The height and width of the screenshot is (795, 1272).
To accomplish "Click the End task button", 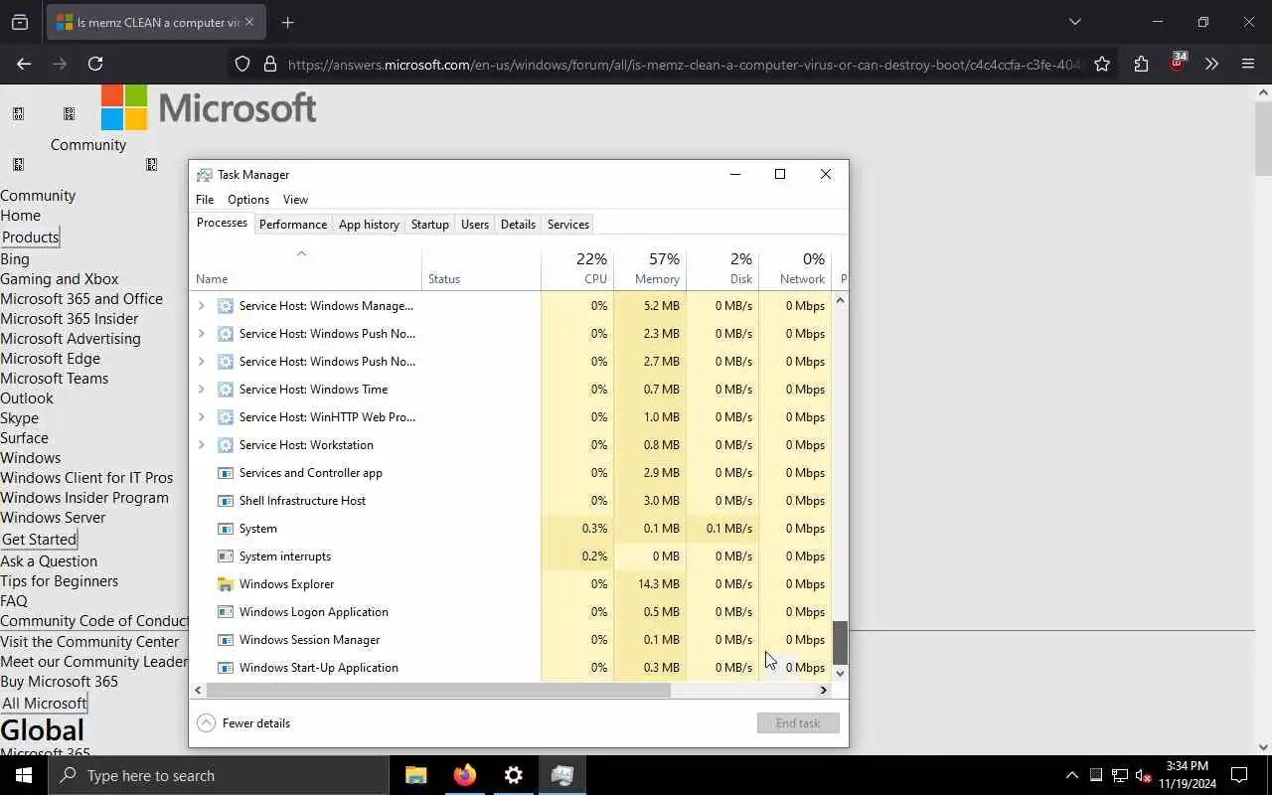I will pyautogui.click(x=798, y=723).
